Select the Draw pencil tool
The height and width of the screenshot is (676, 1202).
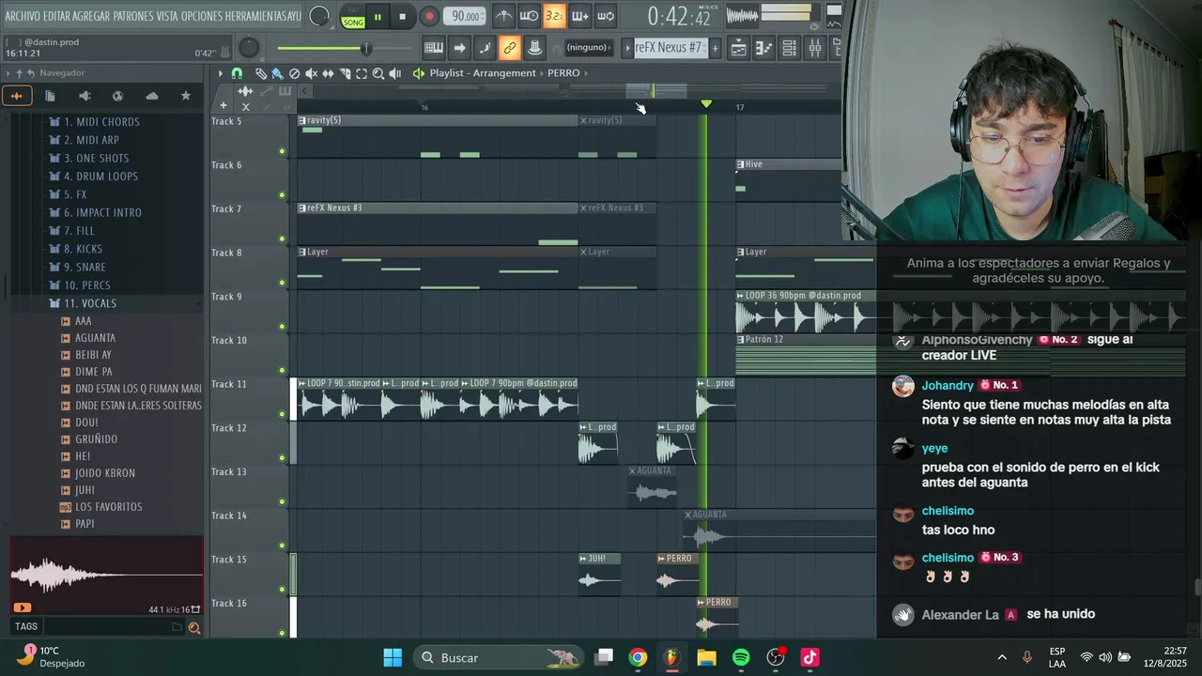(x=260, y=73)
